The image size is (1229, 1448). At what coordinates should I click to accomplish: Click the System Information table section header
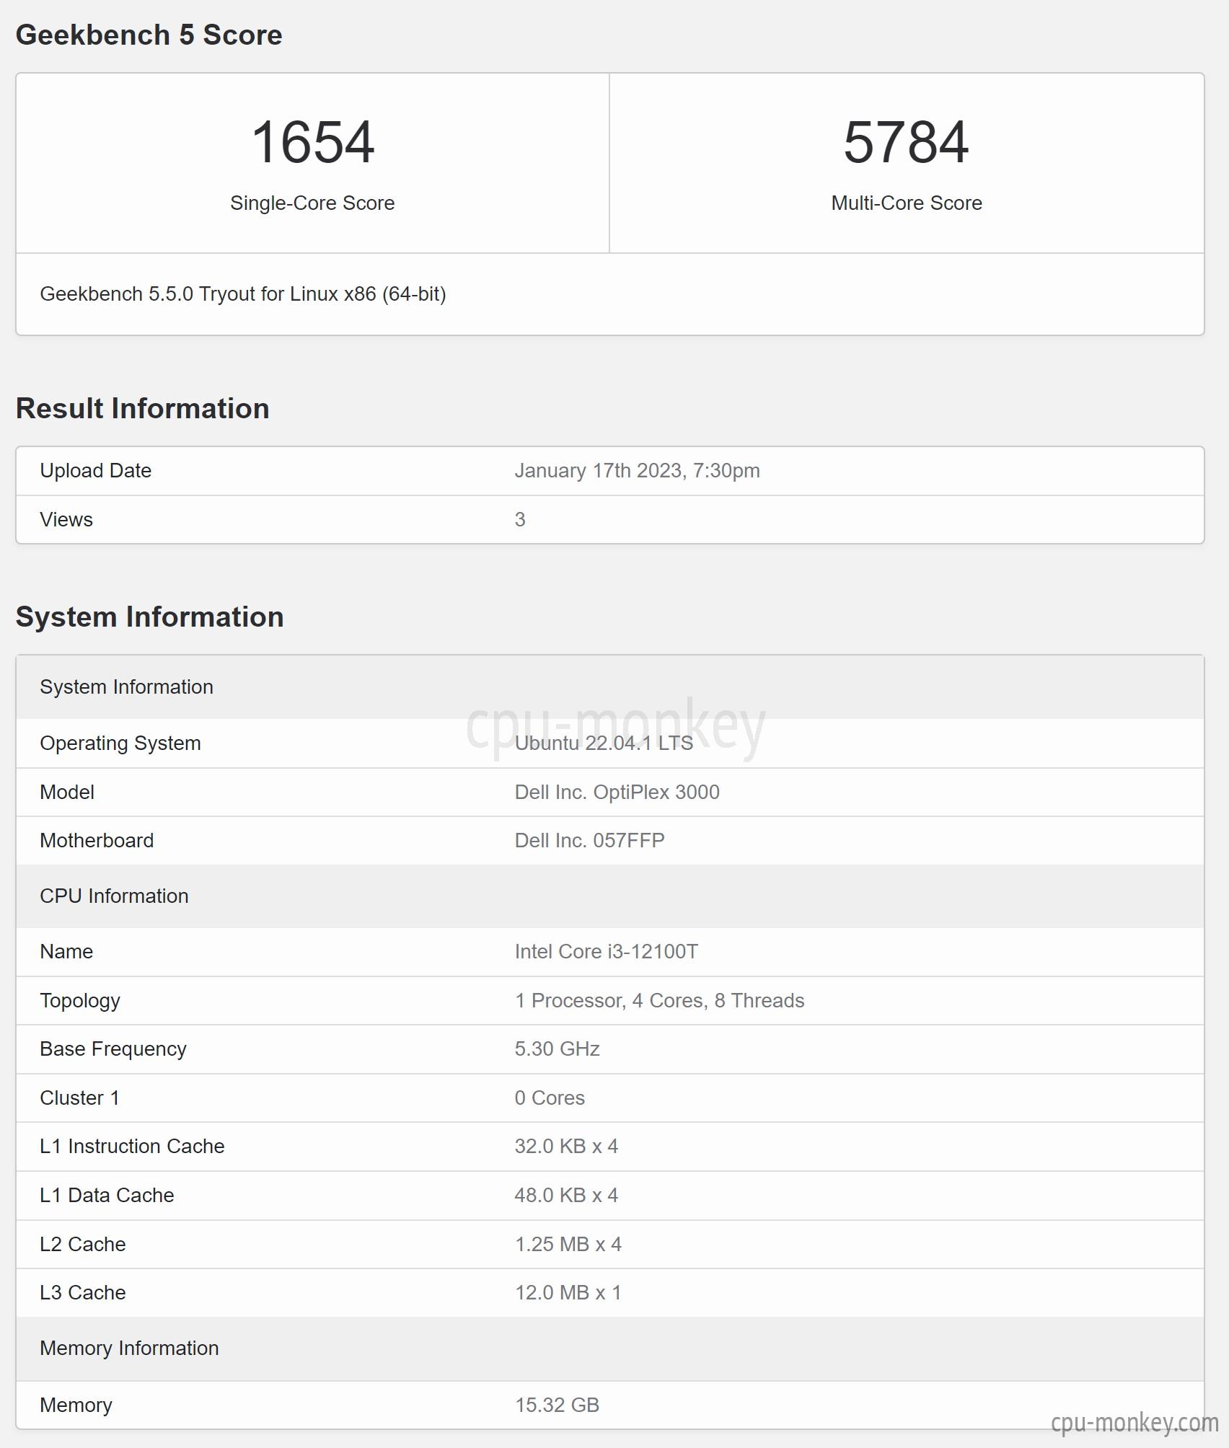pyautogui.click(x=610, y=687)
